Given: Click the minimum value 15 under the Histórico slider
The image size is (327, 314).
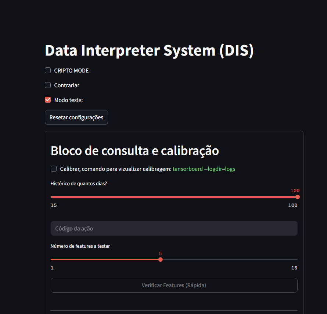Looking at the screenshot, I should [54, 205].
